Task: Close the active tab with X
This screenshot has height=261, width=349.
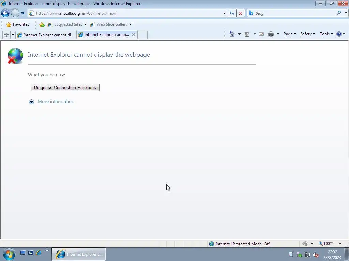Action: [x=133, y=35]
